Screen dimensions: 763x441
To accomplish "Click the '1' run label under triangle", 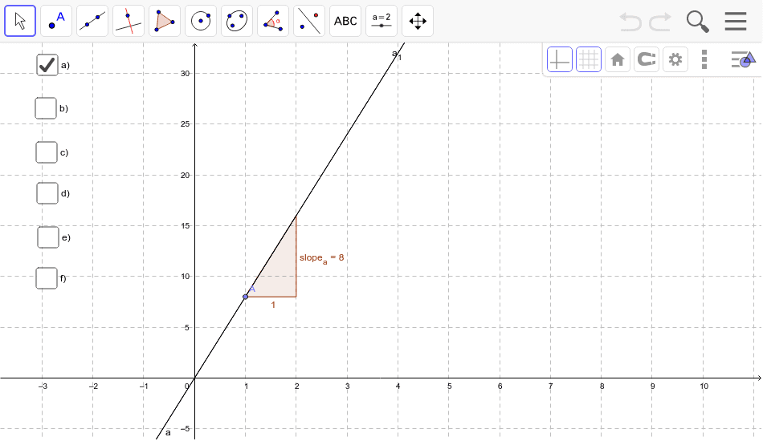I will tap(273, 305).
